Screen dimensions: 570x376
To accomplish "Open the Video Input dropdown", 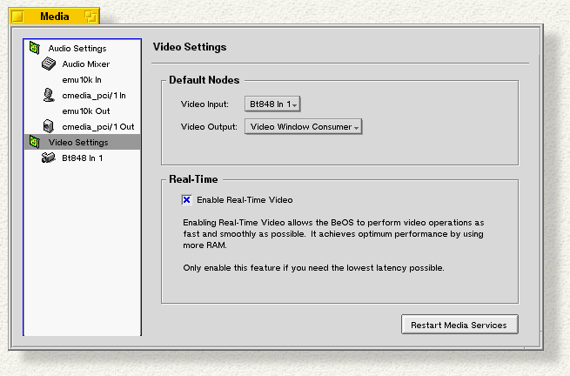I will coord(272,104).
